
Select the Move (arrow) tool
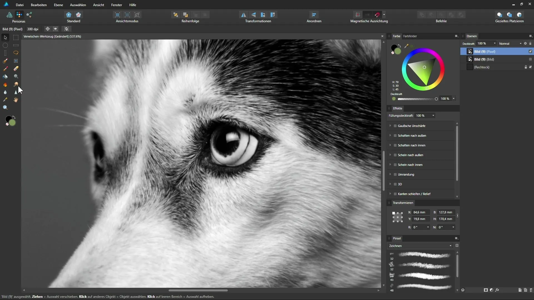pyautogui.click(x=5, y=37)
